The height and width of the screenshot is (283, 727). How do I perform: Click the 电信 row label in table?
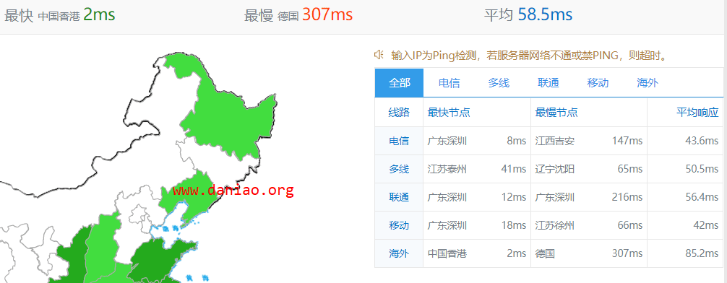click(x=399, y=141)
